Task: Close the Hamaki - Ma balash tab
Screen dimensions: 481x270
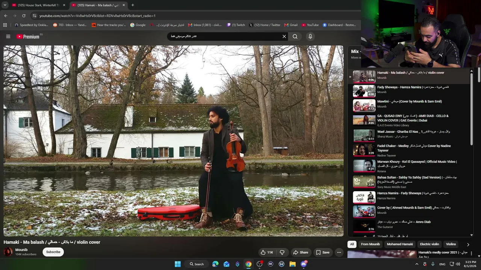Action: [x=124, y=5]
